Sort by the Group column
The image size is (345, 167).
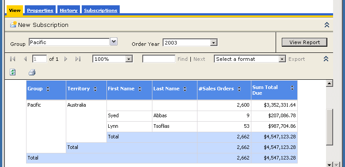(x=48, y=89)
